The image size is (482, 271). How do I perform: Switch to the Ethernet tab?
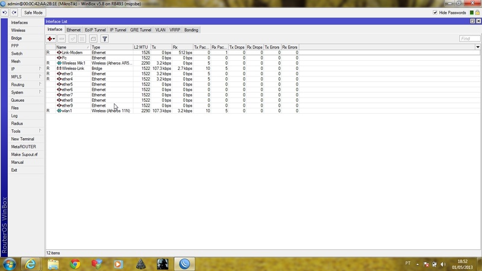74,30
